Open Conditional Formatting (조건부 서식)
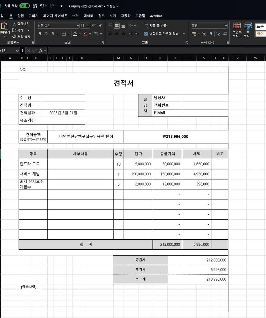 [237, 29]
